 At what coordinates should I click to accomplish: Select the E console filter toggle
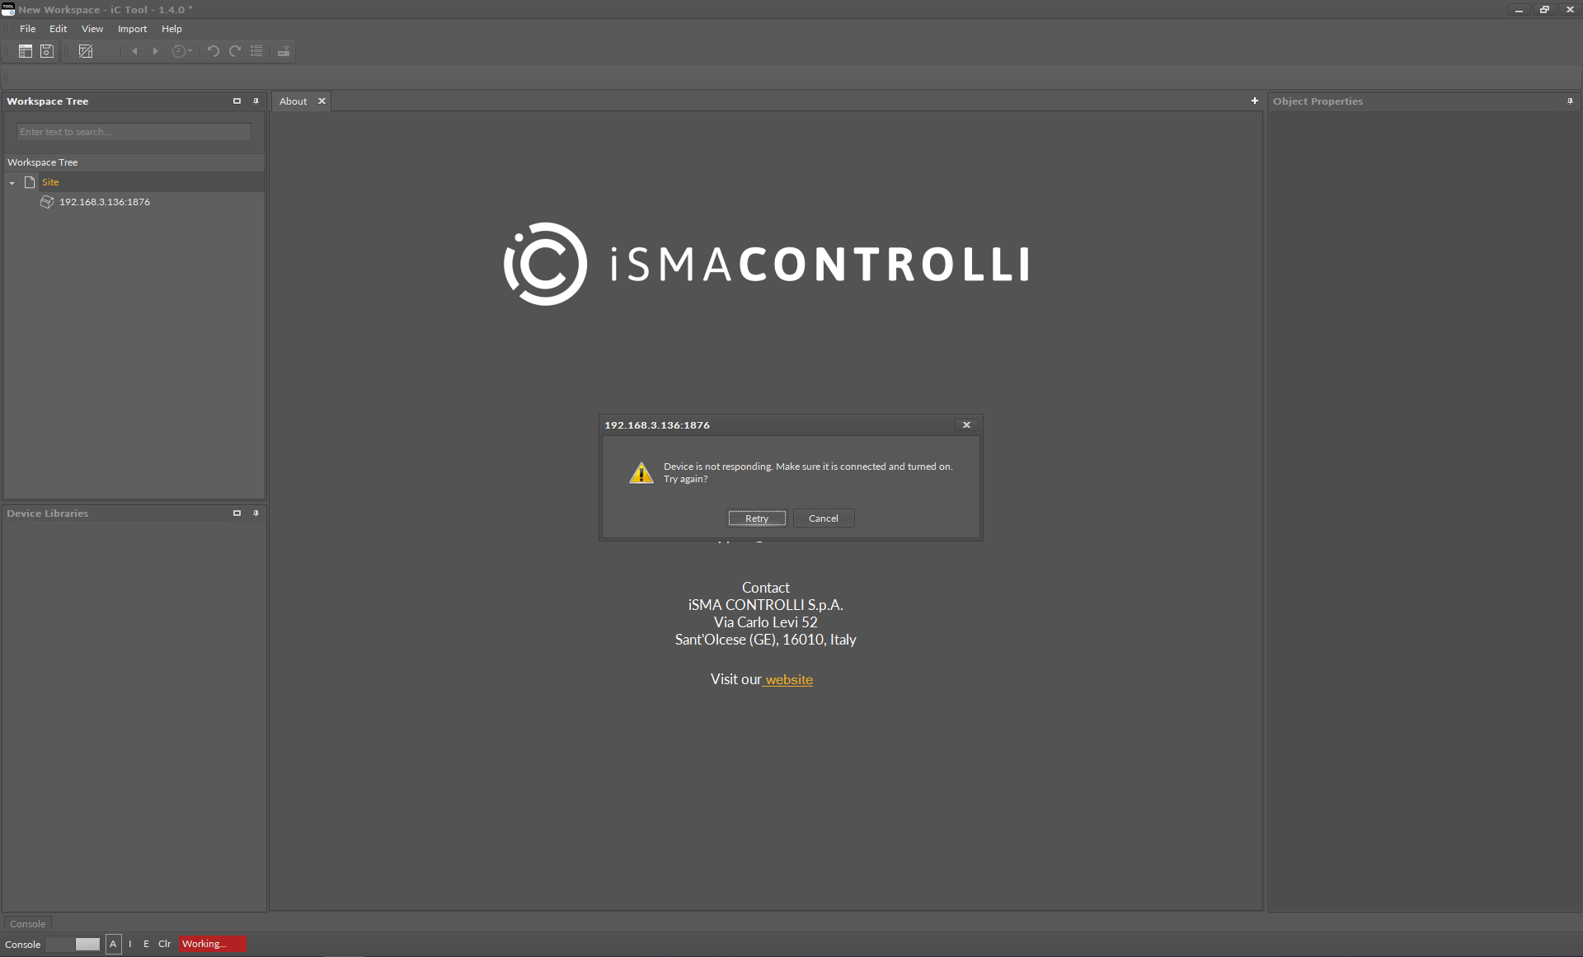tap(146, 944)
